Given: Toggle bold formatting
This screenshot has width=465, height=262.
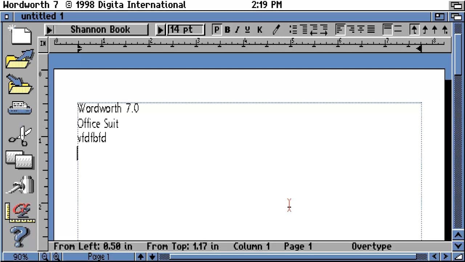Looking at the screenshot, I should pyautogui.click(x=228, y=30).
